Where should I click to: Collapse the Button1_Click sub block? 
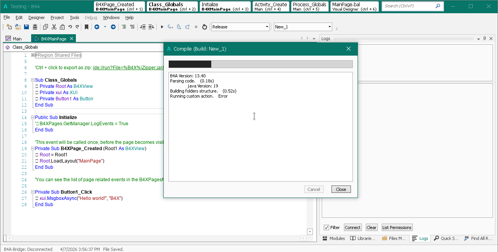33,192
